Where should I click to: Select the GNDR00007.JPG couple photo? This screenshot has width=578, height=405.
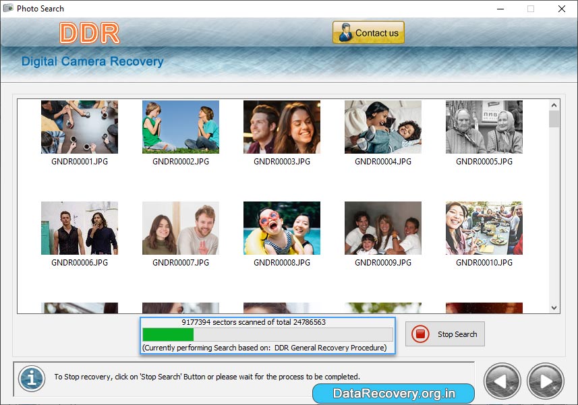point(180,228)
